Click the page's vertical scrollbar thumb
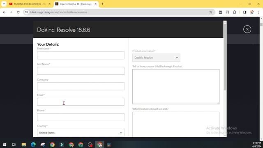This screenshot has height=148, width=263. tap(261, 25)
